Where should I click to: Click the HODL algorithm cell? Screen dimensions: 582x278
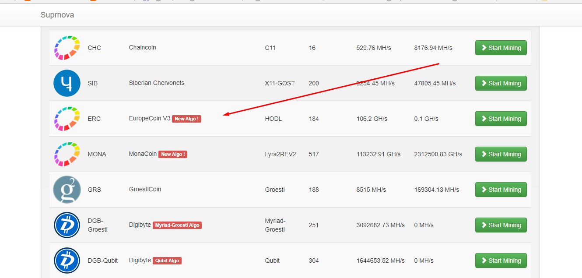coord(273,119)
